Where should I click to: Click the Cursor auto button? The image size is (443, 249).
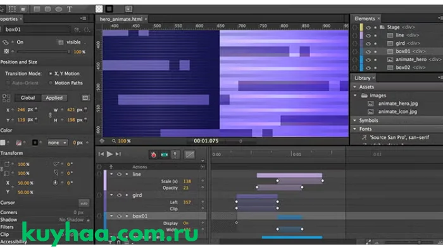pyautogui.click(x=84, y=203)
